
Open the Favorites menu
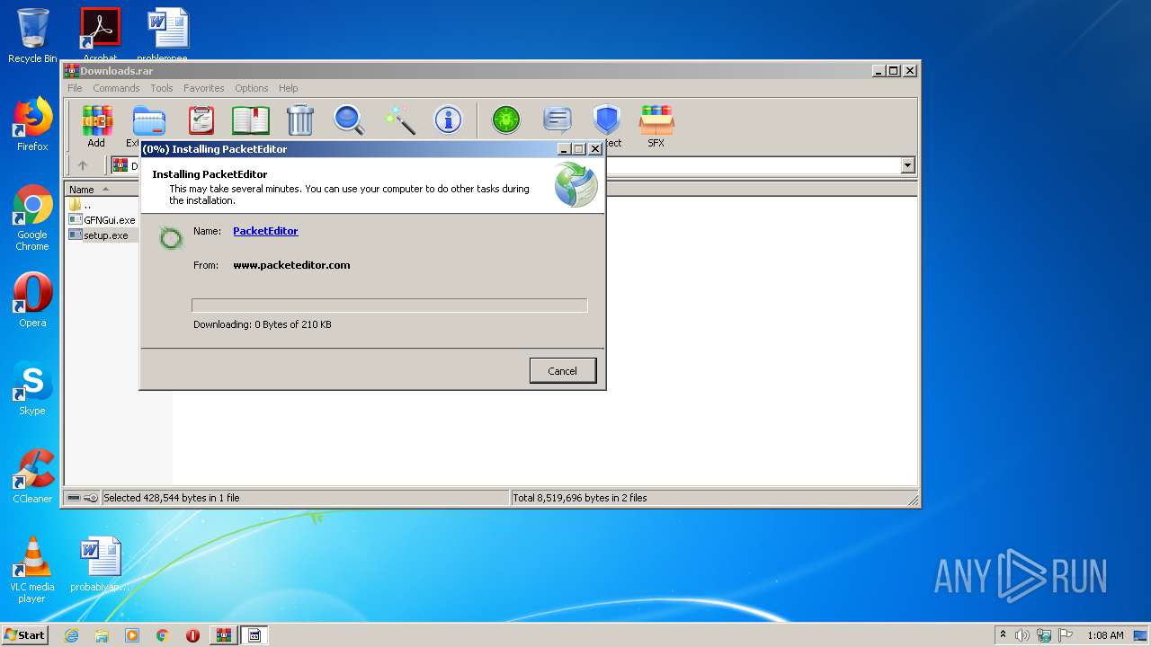pos(204,88)
